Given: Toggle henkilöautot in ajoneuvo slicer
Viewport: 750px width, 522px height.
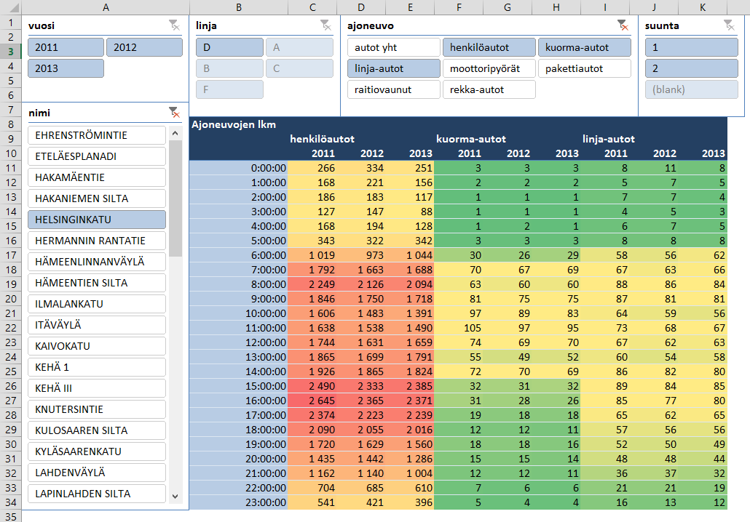Looking at the screenshot, I should coord(489,48).
